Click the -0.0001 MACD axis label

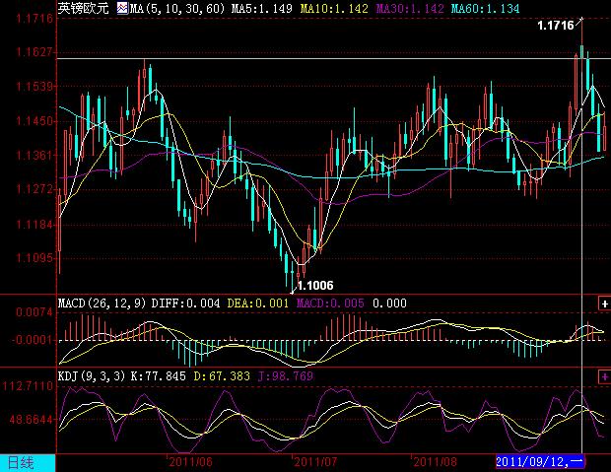pos(32,340)
